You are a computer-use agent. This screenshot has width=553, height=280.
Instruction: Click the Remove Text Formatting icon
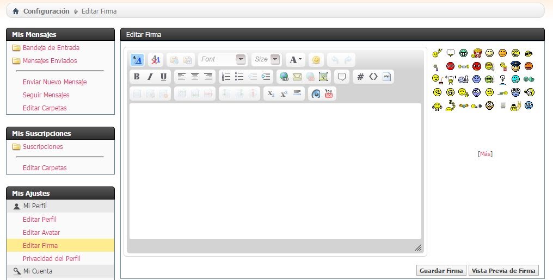coord(155,59)
